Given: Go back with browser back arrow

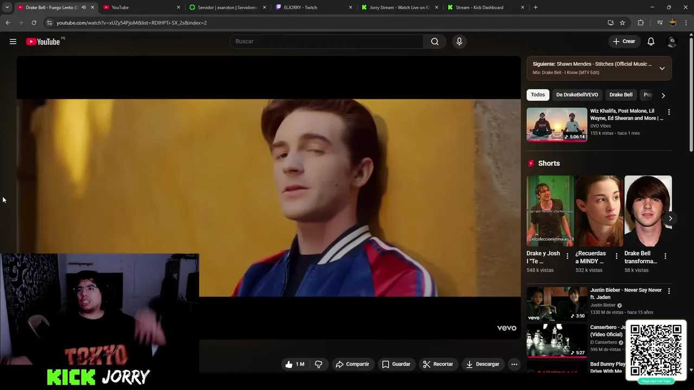Looking at the screenshot, I should tap(8, 23).
